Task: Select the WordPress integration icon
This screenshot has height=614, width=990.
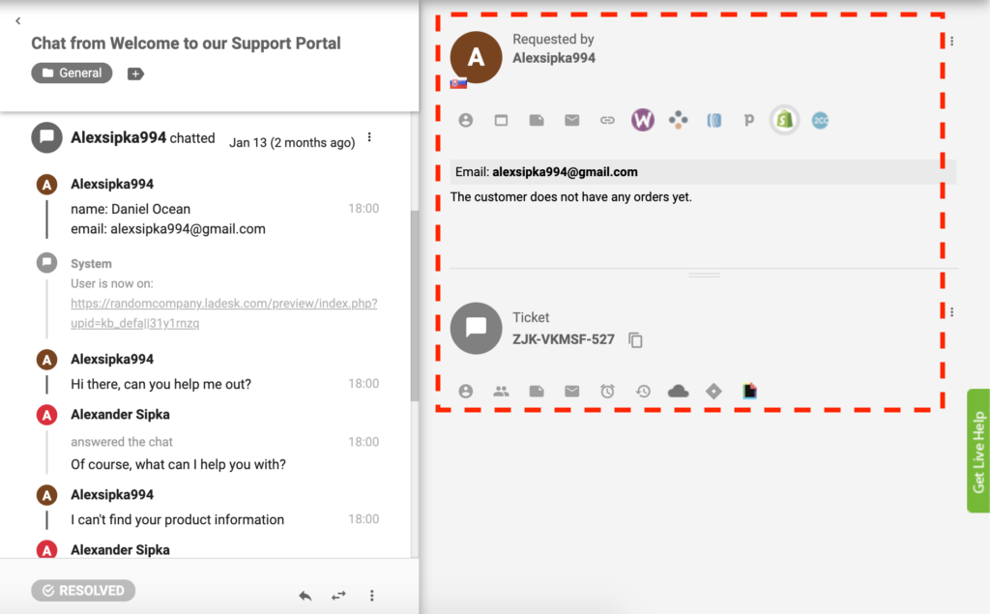Action: [x=642, y=119]
